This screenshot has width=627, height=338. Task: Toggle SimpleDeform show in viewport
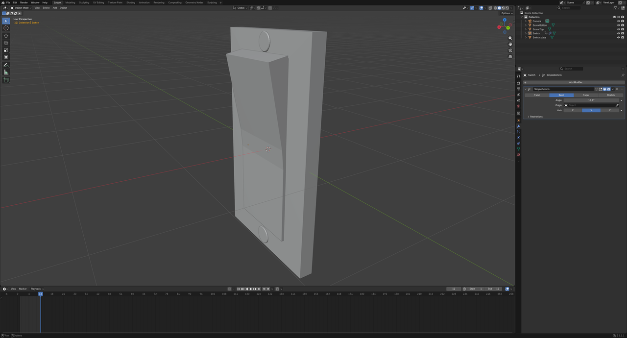[x=604, y=89]
